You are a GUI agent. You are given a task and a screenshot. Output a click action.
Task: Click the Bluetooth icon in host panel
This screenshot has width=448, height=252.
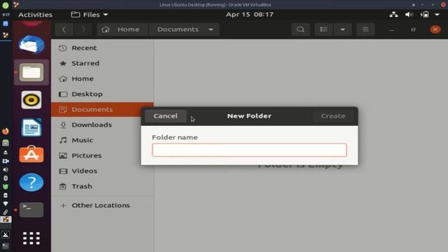pyautogui.click(x=6, y=178)
